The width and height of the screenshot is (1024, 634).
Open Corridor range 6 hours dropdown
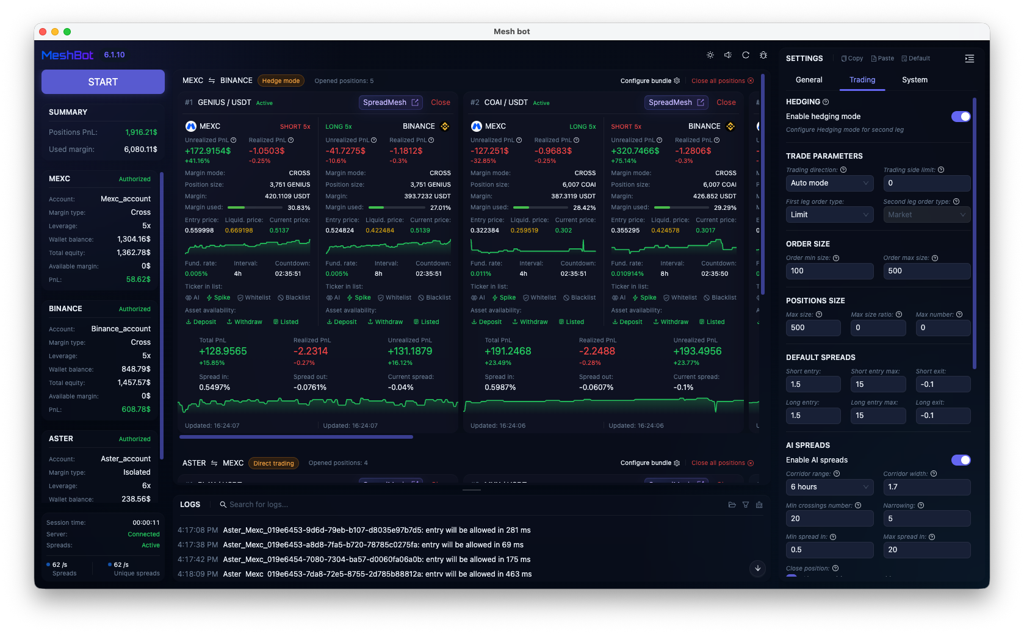click(x=829, y=487)
